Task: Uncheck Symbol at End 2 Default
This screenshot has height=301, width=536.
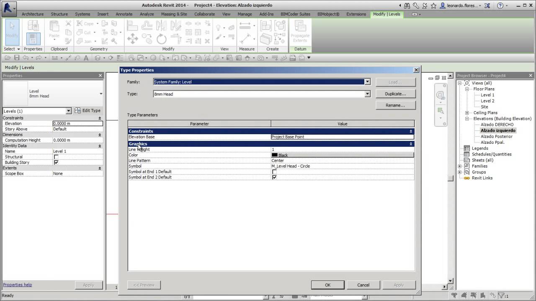Action: (x=274, y=177)
